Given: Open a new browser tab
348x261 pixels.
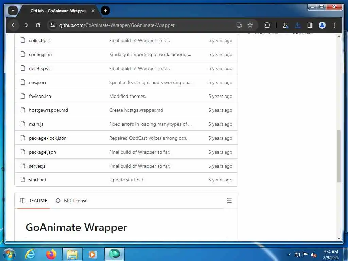Looking at the screenshot, I should click(105, 11).
